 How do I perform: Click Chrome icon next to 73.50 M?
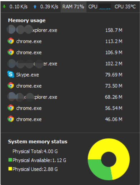click(11, 86)
